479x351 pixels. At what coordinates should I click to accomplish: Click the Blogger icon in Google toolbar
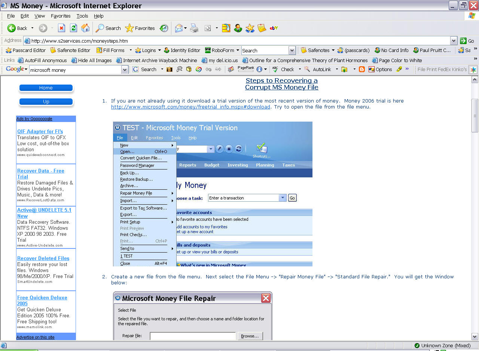click(362, 69)
